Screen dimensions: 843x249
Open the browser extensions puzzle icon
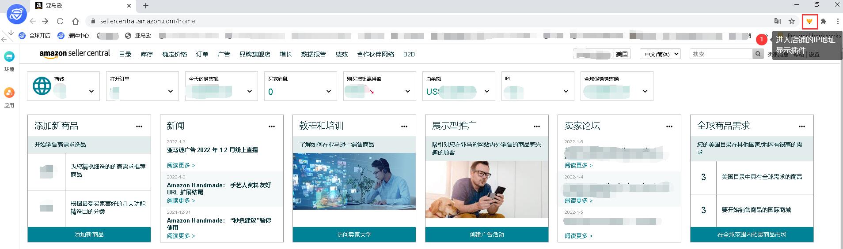pos(824,21)
